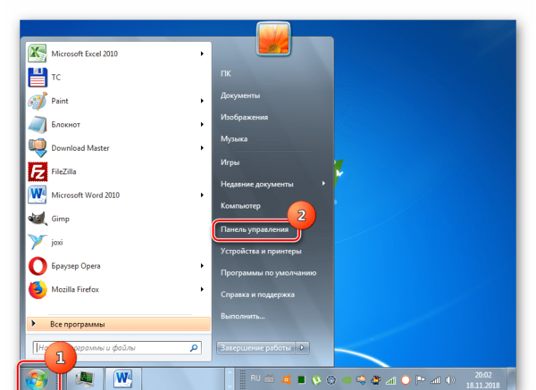Expand the Microsoft Excel 2010 jump list arrow
536x390 pixels.
click(202, 54)
